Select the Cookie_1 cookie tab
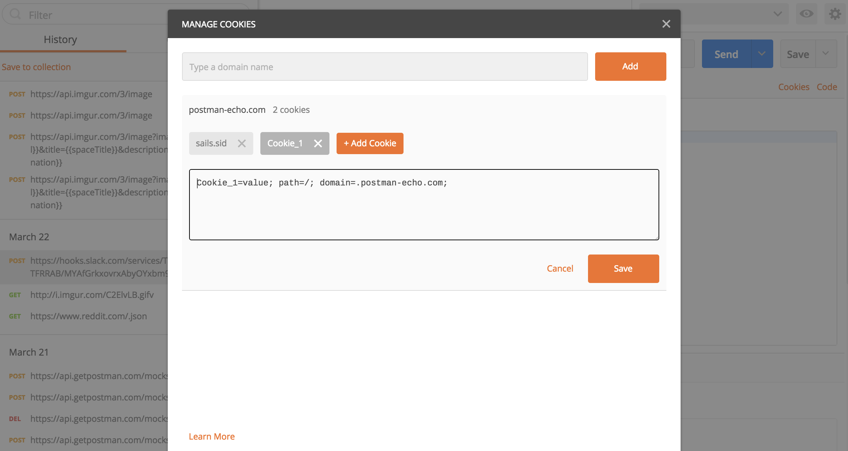 [x=285, y=143]
